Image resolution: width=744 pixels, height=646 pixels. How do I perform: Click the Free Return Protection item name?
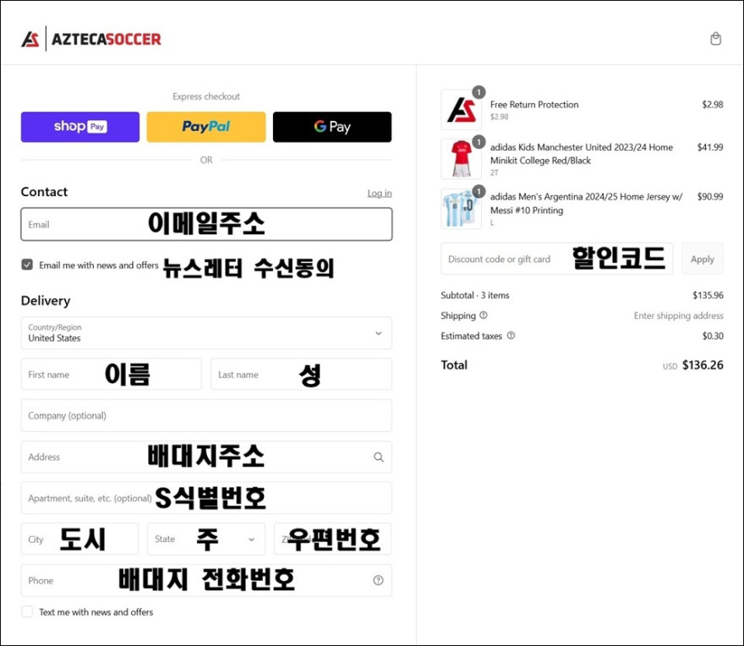(x=534, y=104)
